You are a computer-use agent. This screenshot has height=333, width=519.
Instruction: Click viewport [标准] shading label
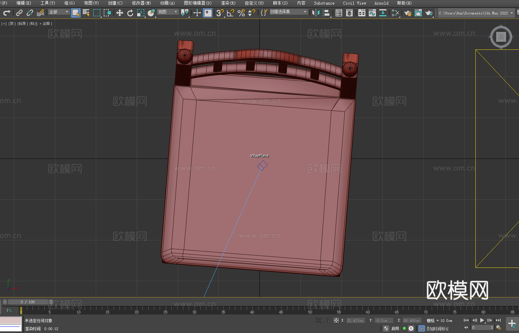pyautogui.click(x=23, y=24)
